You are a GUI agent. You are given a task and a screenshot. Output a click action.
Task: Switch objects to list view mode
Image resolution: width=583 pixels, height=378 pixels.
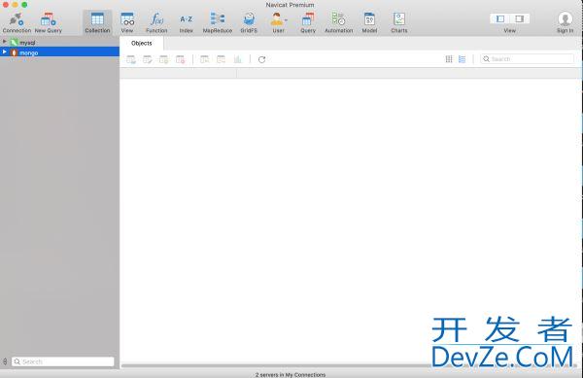pos(462,59)
